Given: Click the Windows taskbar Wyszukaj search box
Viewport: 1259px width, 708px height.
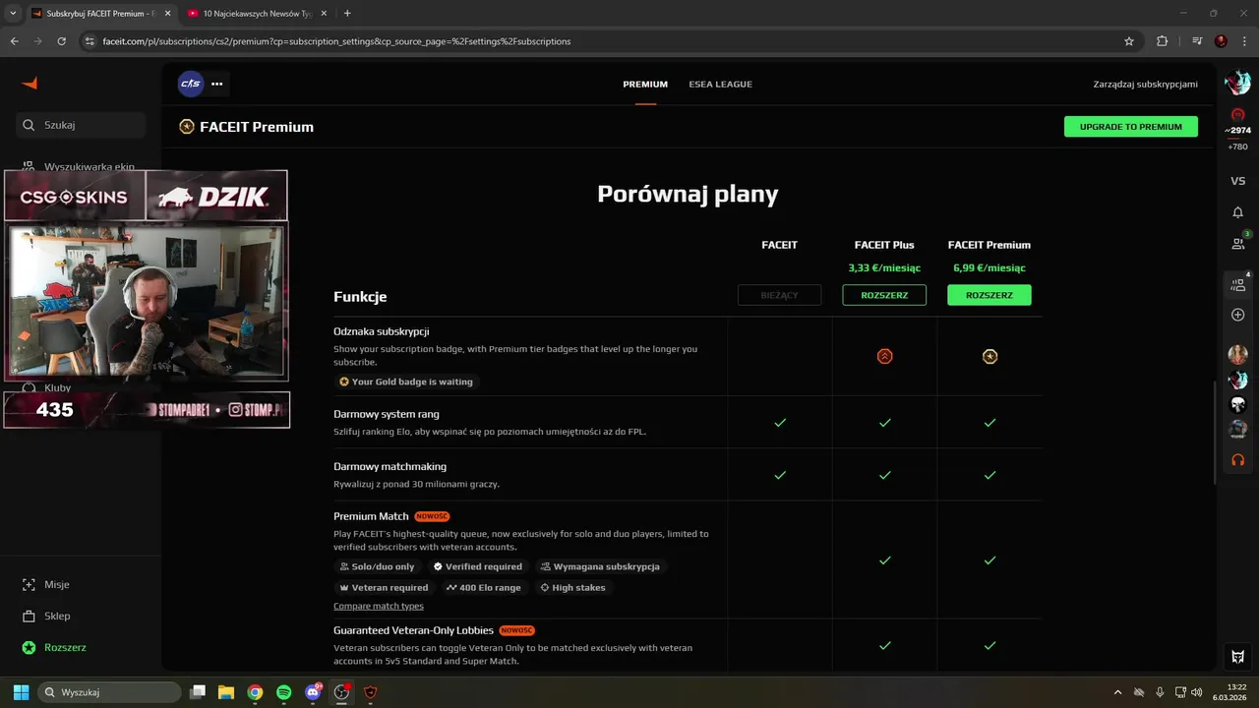Looking at the screenshot, I should (x=108, y=692).
